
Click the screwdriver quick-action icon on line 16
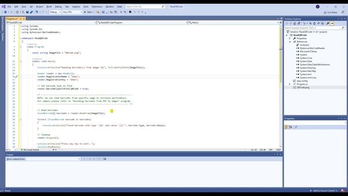click(16, 76)
